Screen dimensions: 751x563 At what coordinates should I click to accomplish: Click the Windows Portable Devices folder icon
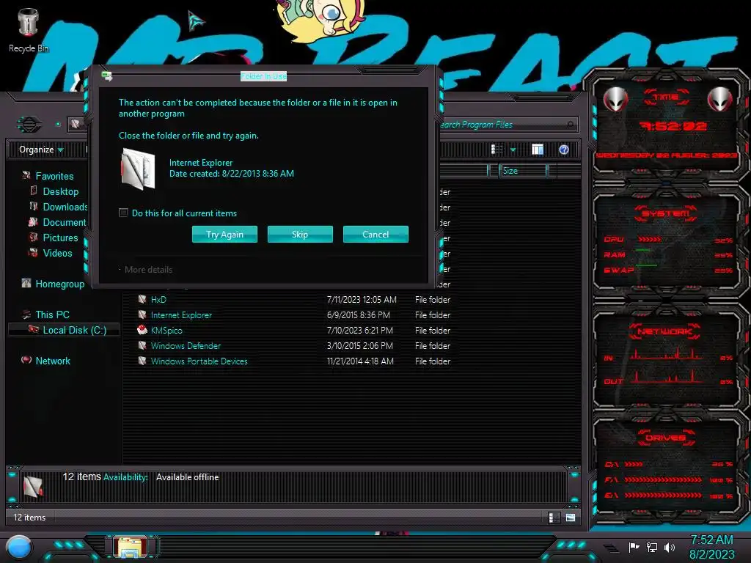click(142, 361)
